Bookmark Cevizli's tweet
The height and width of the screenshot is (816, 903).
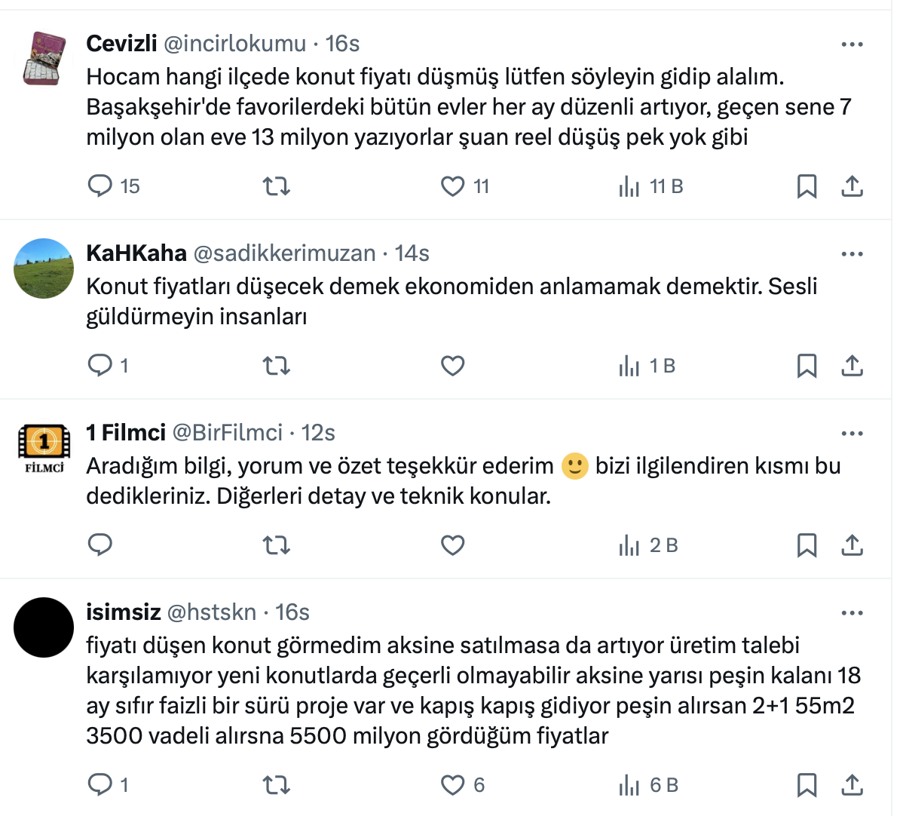(807, 186)
